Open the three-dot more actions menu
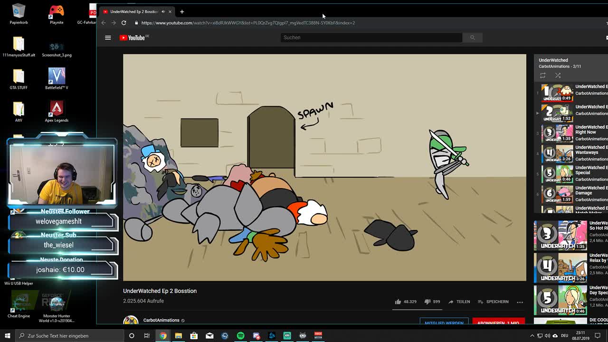 click(520, 302)
